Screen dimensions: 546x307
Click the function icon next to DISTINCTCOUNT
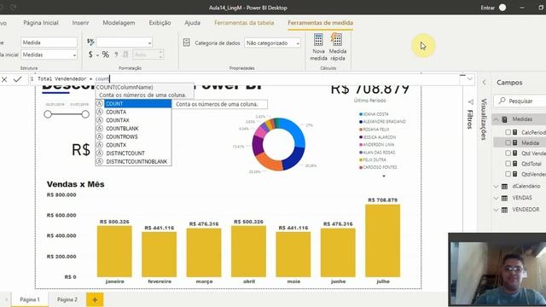pyautogui.click(x=100, y=153)
